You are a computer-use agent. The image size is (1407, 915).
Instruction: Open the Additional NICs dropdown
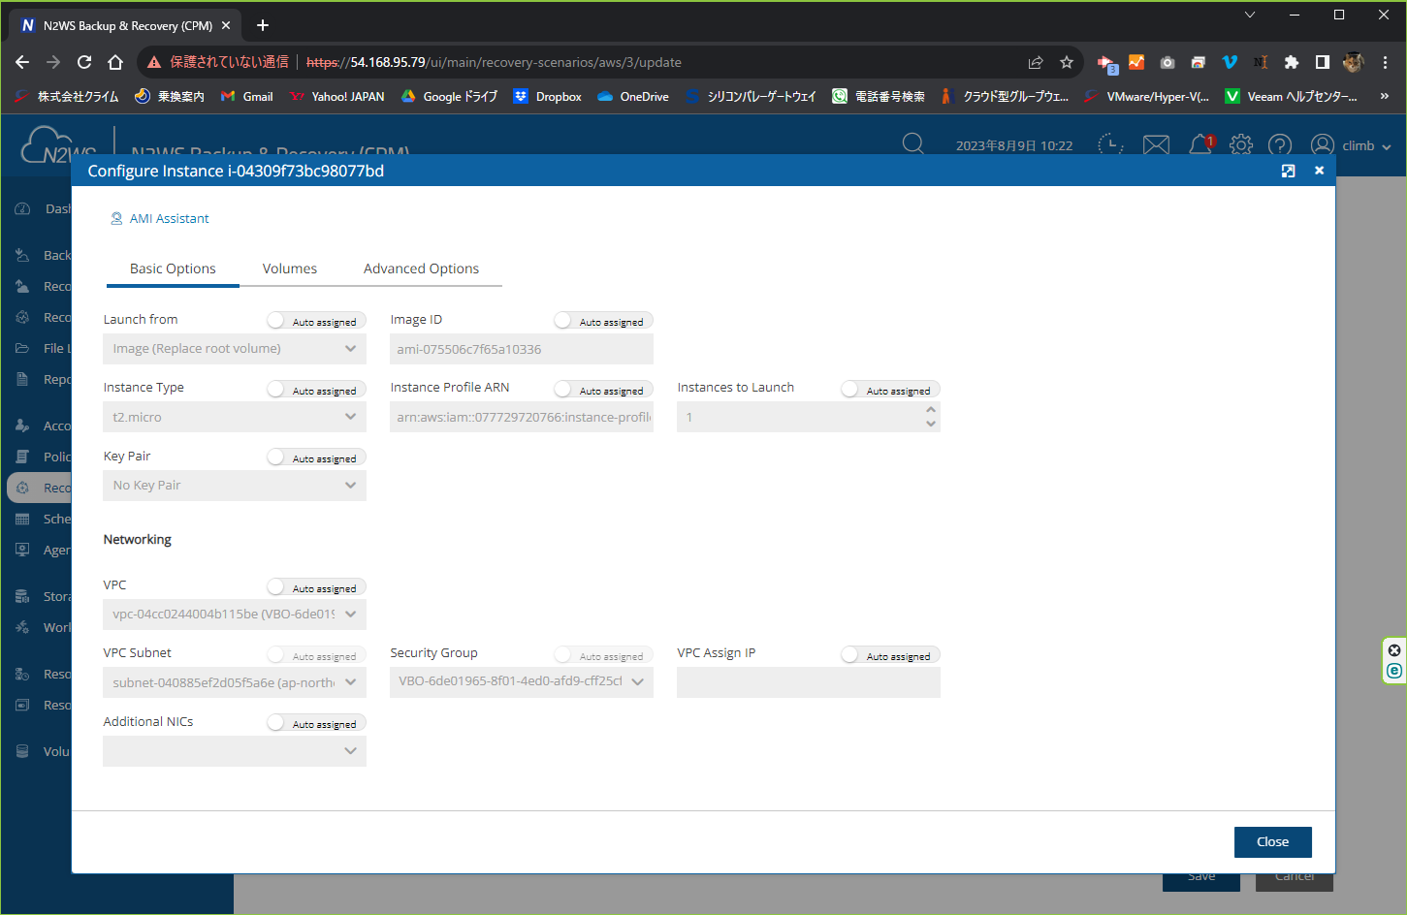(235, 751)
